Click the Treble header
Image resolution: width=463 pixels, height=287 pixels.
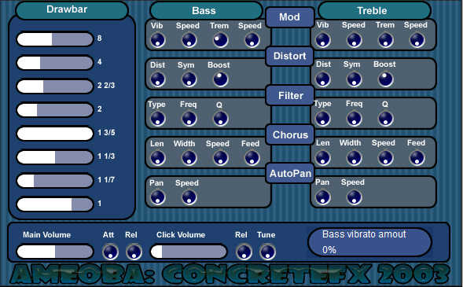374,11
